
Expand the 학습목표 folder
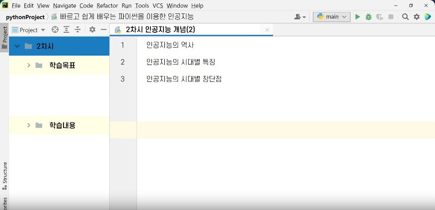(x=29, y=66)
